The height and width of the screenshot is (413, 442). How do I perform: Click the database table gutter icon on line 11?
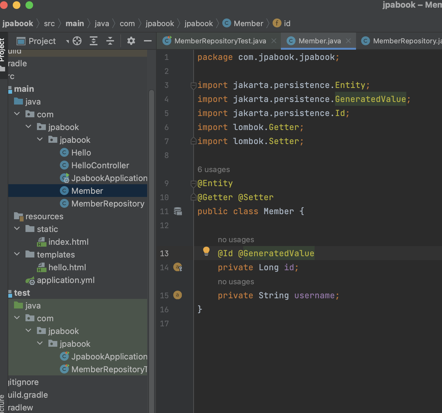tap(178, 211)
